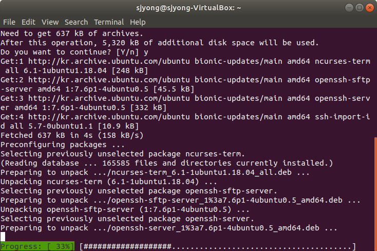Click the 'After this operation, 5,320 kB' line

pyautogui.click(x=160, y=43)
